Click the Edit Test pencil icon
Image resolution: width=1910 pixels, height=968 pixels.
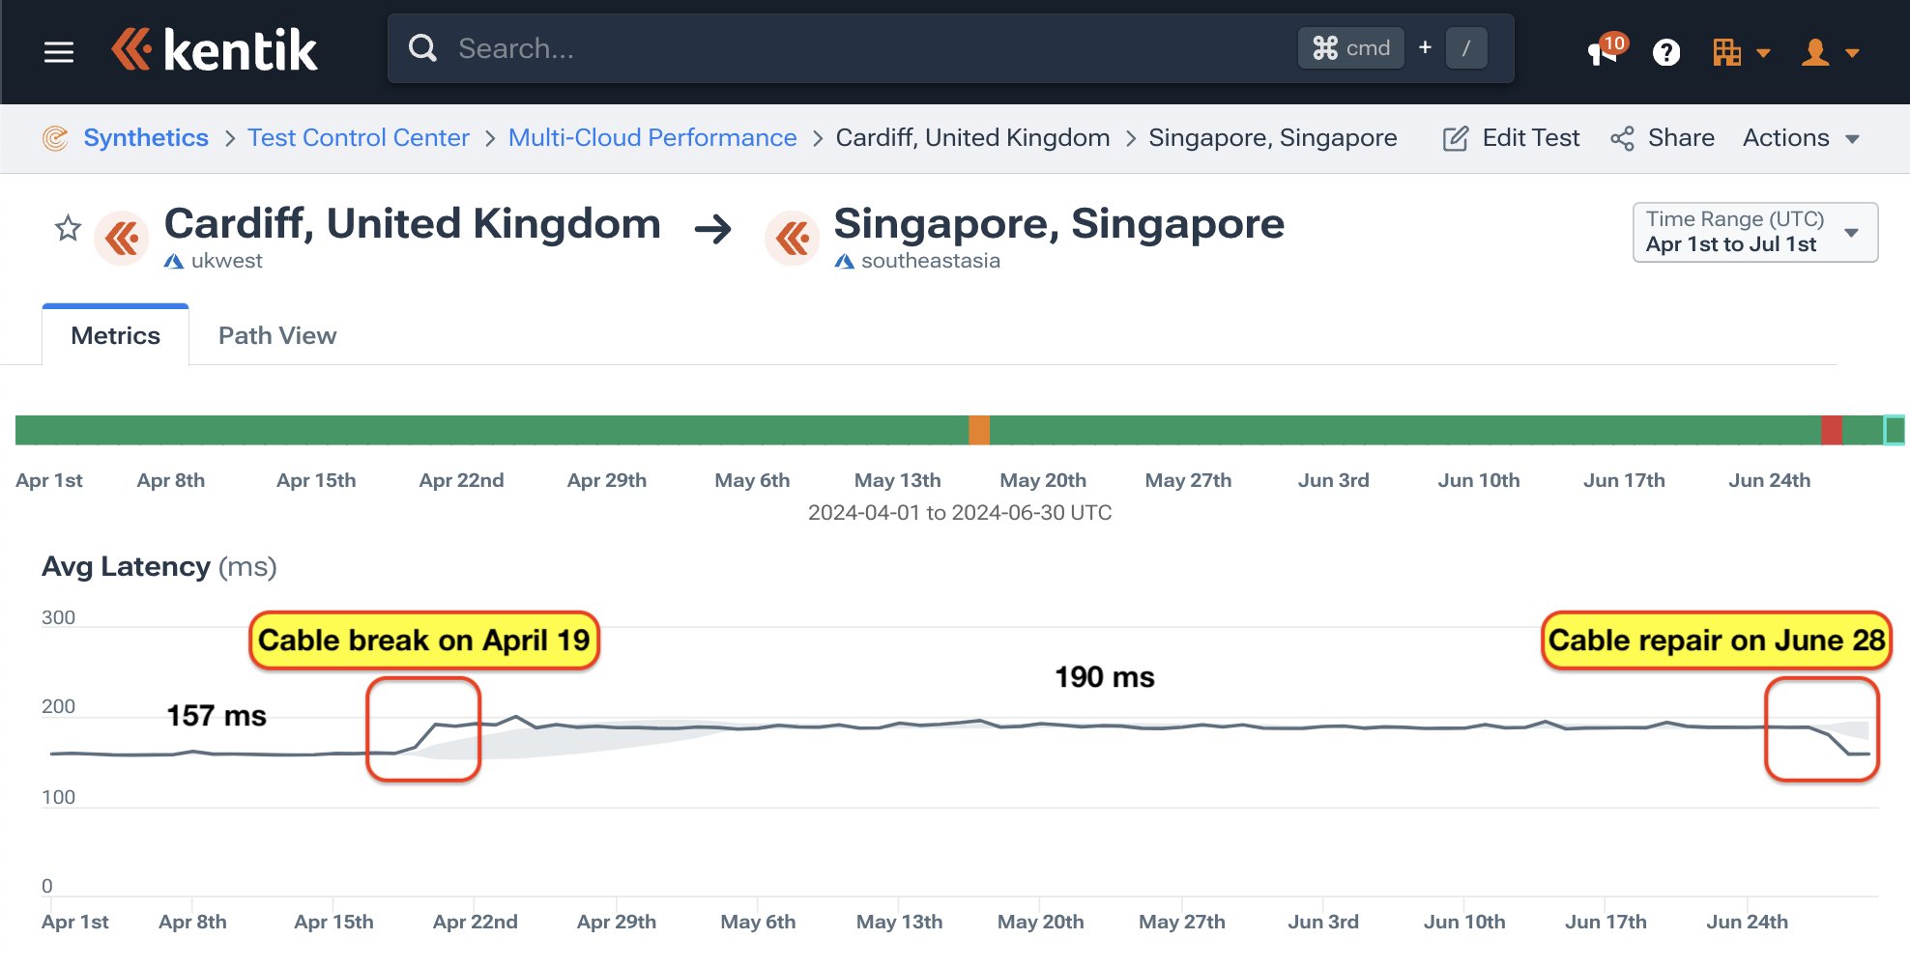click(1456, 138)
